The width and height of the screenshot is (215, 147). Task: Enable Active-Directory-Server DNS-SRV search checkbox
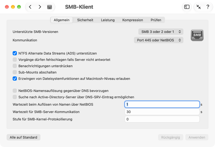click(x=15, y=97)
